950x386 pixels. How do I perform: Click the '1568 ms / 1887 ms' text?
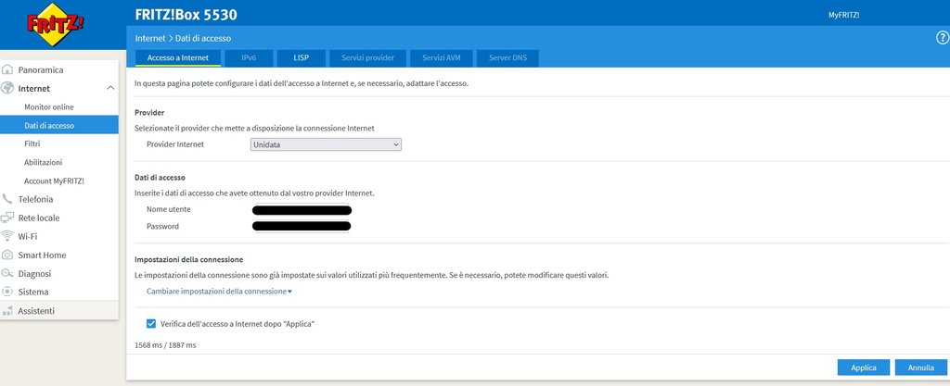(165, 345)
